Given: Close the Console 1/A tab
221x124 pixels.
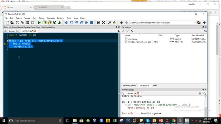Looking at the screenshot, I should [138, 93].
